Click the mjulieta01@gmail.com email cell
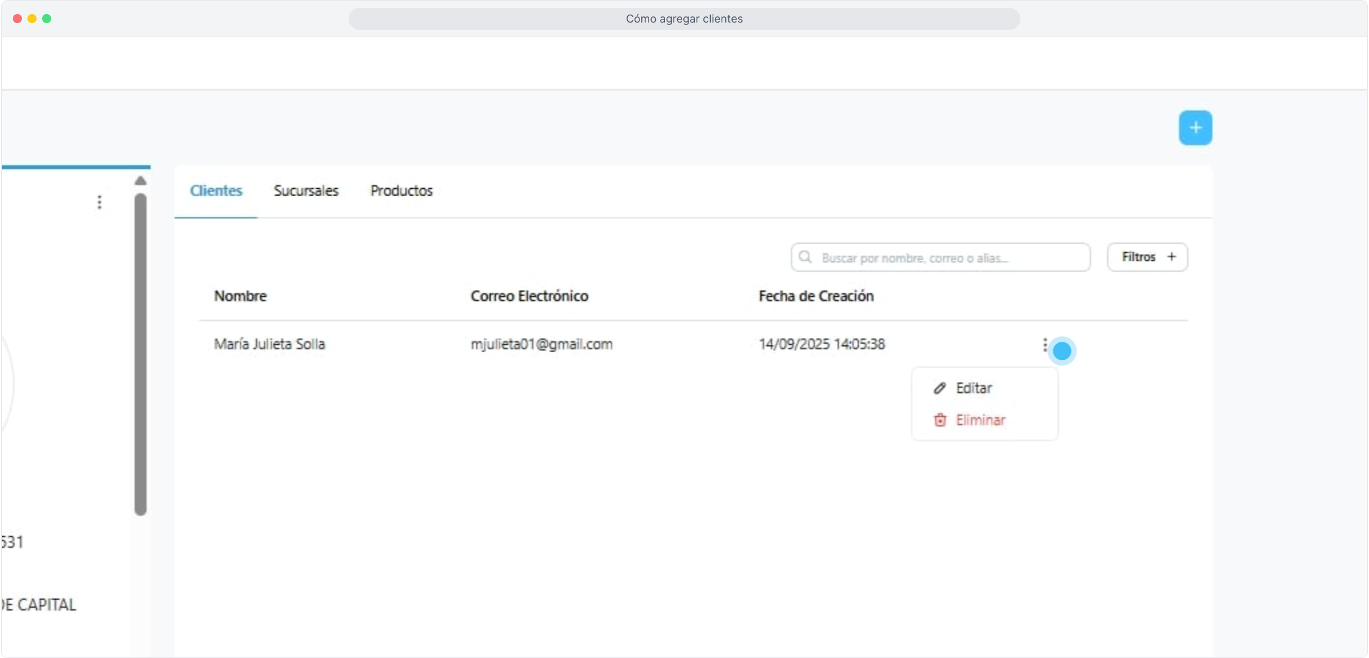1369x658 pixels. pyautogui.click(x=541, y=344)
